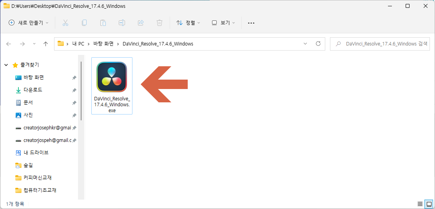Switch to details view in status bar

(x=420, y=204)
